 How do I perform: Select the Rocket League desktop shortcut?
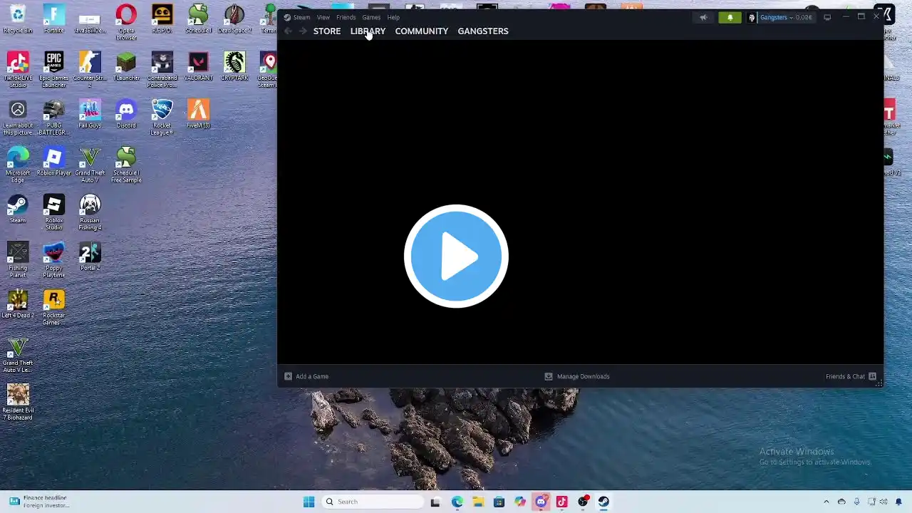162,118
